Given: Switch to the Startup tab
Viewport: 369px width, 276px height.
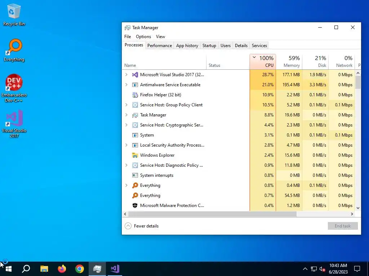Looking at the screenshot, I should click(x=209, y=46).
